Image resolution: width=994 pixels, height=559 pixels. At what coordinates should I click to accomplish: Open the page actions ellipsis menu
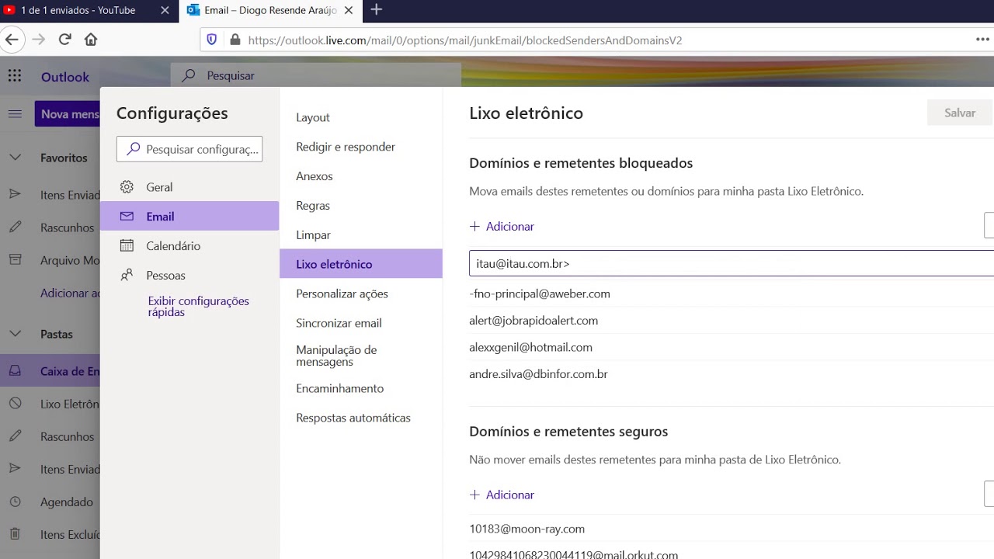pyautogui.click(x=982, y=40)
